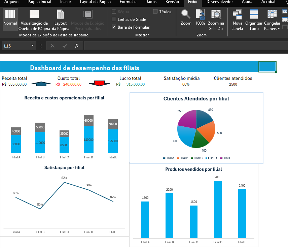Switch to the Inserir tab
Viewport: 288px width, 248px height.
(66, 2)
